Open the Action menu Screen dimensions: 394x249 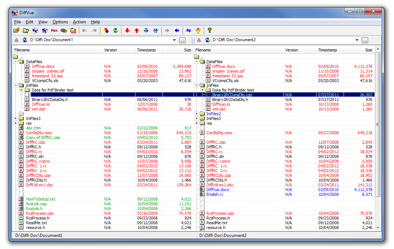coord(79,22)
